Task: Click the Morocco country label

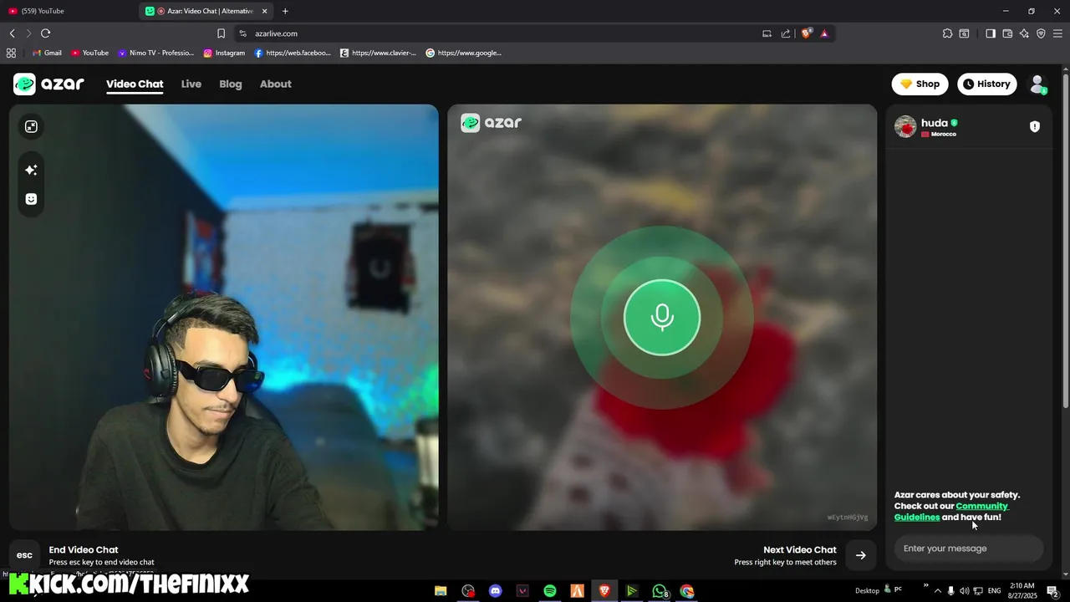Action: 944,135
